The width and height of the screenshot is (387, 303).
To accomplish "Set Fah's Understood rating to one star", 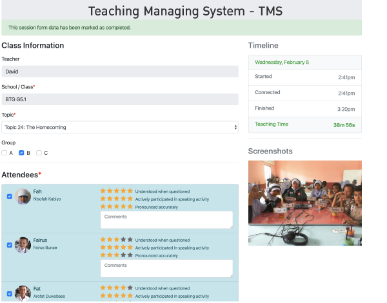I will [x=103, y=191].
